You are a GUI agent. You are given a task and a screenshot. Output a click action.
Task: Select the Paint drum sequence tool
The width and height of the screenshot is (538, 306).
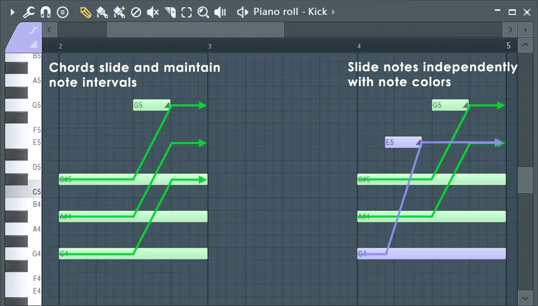[119, 12]
